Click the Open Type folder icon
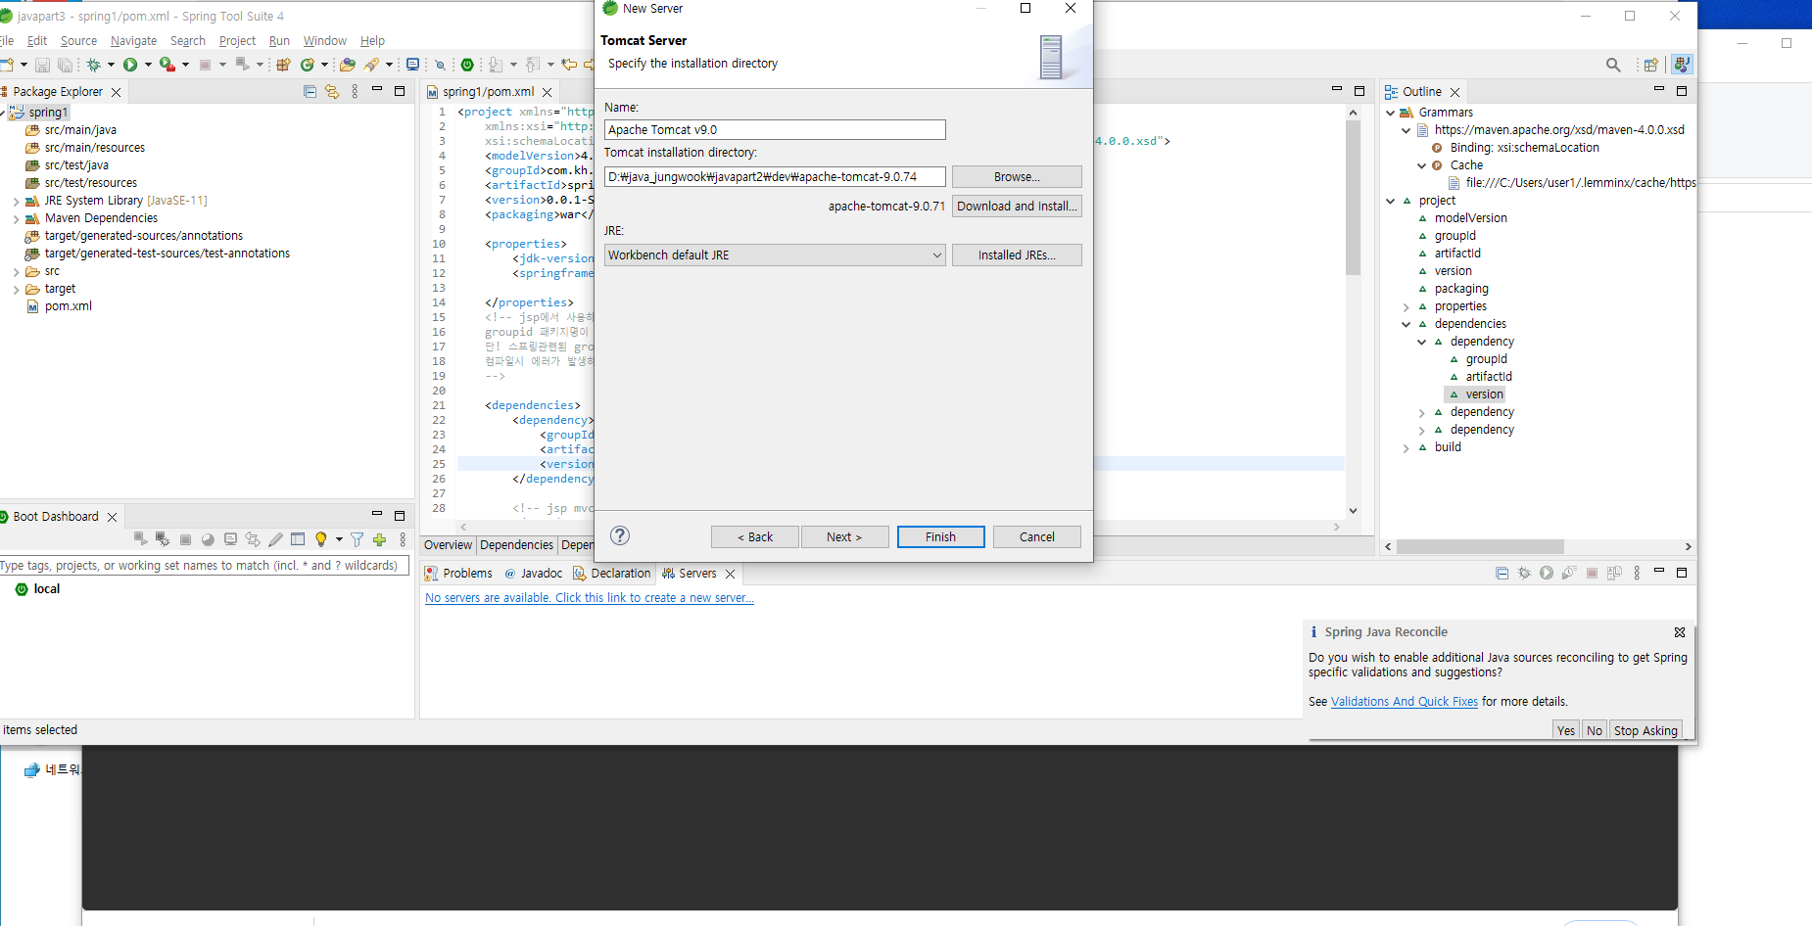The width and height of the screenshot is (1812, 926). coord(347,65)
